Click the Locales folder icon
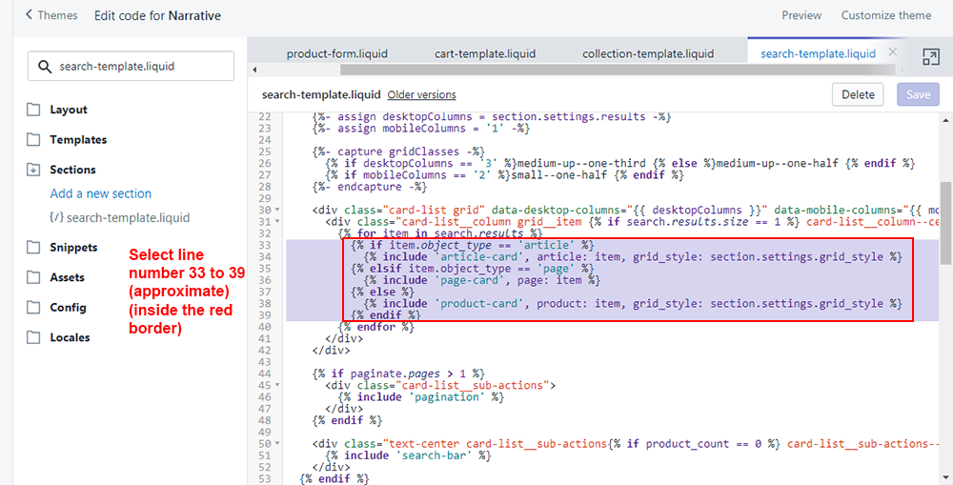953x485 pixels. tap(33, 337)
